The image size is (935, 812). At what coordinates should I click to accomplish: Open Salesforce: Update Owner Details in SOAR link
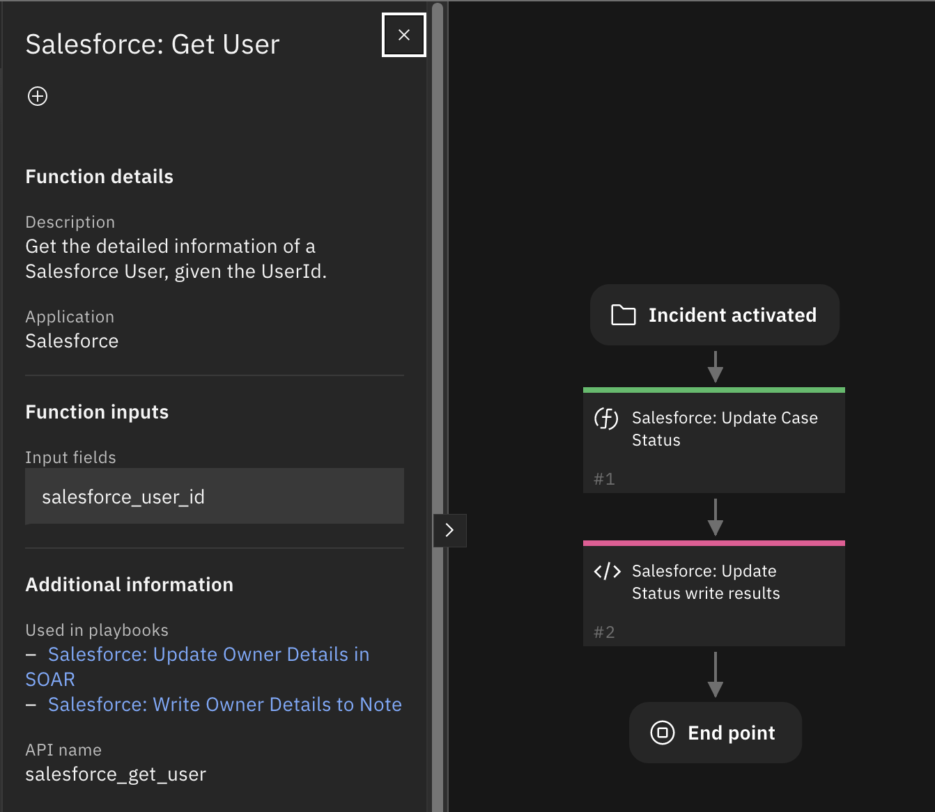click(197, 666)
